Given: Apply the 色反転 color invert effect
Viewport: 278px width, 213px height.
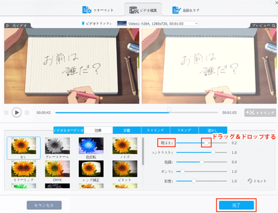Looking at the screenshot, I should click(91, 145).
